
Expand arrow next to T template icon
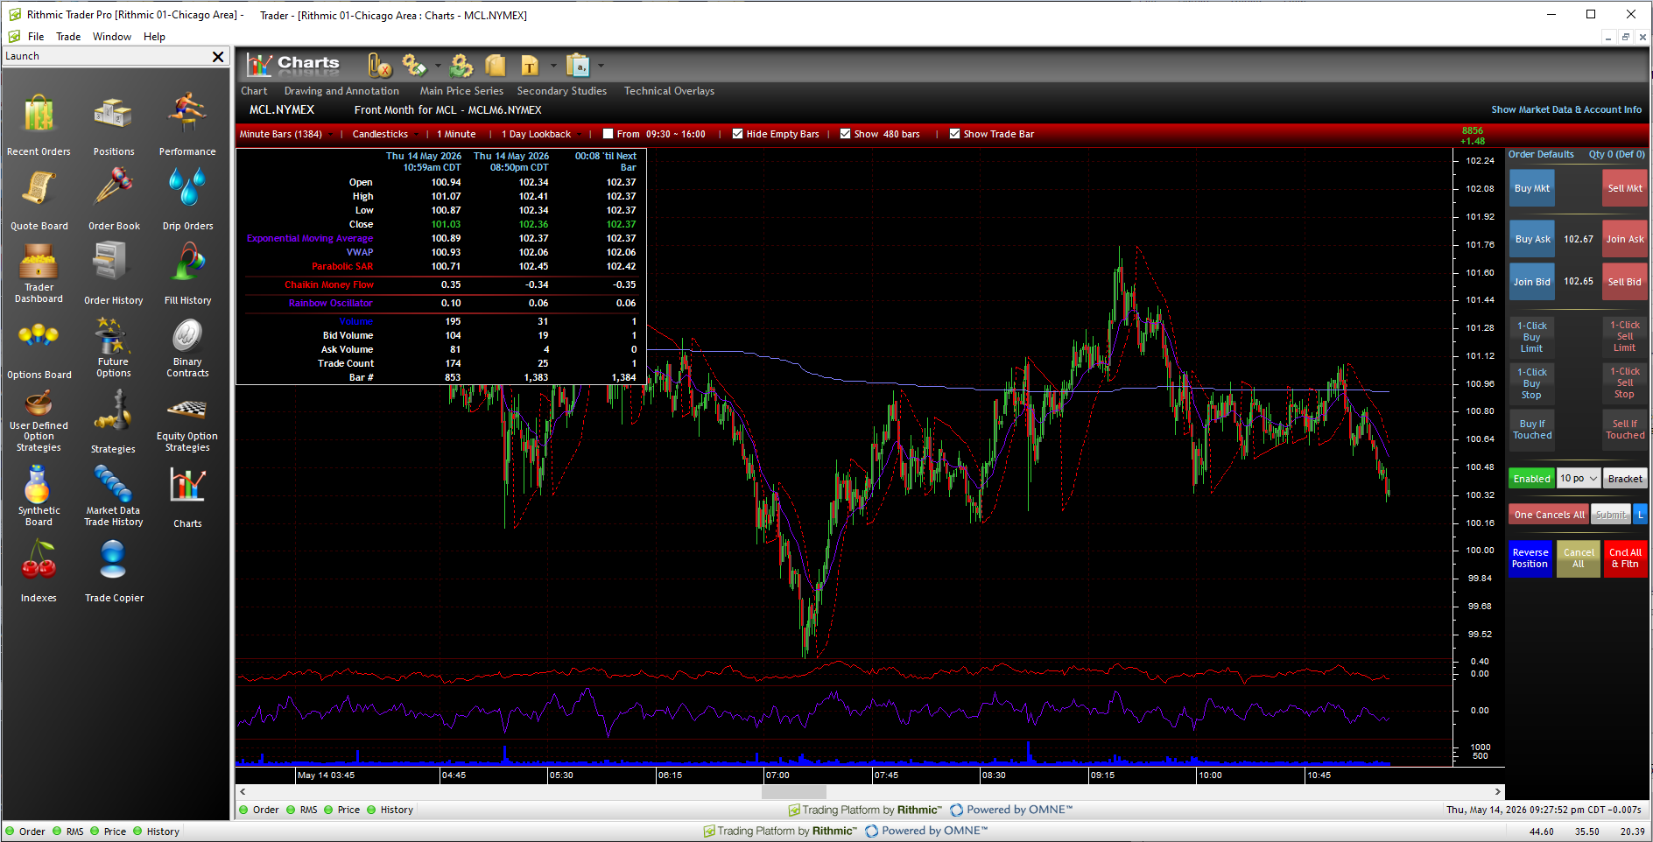click(553, 66)
